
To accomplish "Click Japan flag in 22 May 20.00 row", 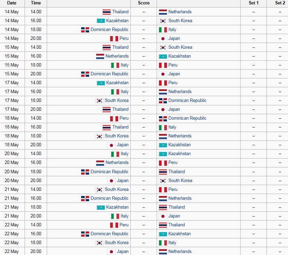I will [111, 252].
